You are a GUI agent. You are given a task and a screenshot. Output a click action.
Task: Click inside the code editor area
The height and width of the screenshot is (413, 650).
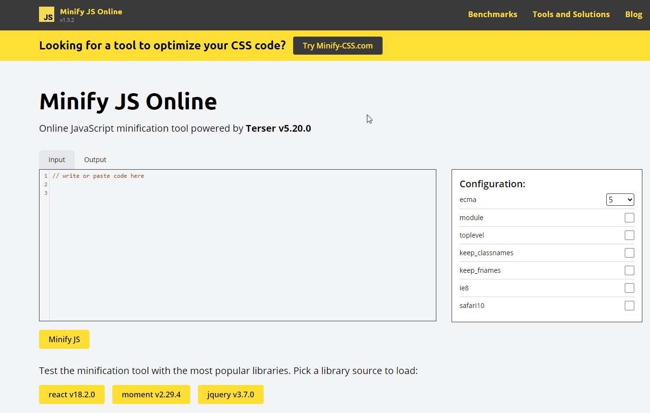click(242, 245)
